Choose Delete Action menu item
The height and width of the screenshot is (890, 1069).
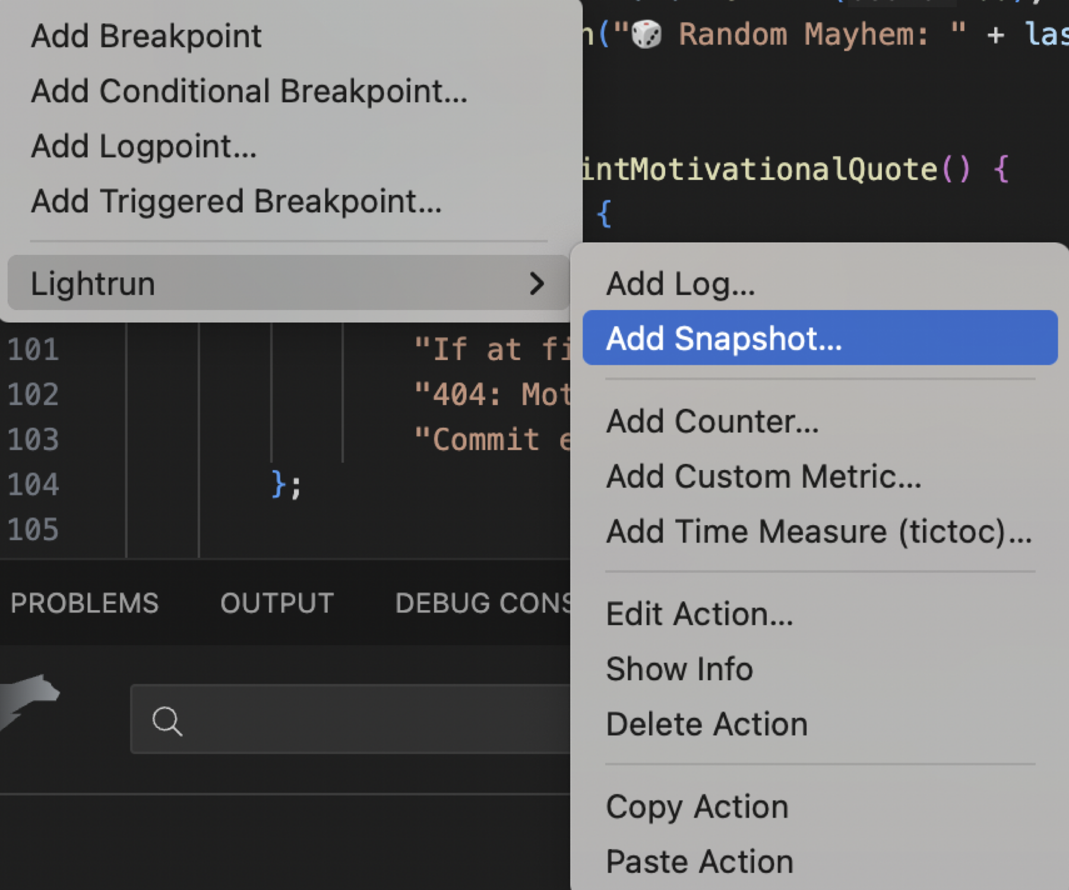point(706,724)
